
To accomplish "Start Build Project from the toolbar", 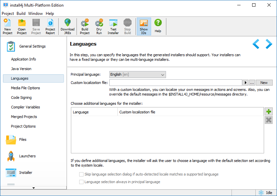I will click(85, 26).
